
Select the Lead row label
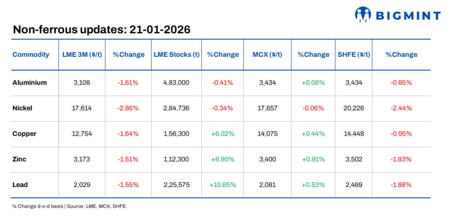click(20, 185)
